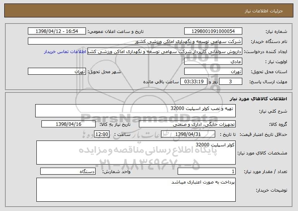Click the label نام دستگاه خریدار
Viewport: 298px width, 211px height.
pyautogui.click(x=269, y=42)
